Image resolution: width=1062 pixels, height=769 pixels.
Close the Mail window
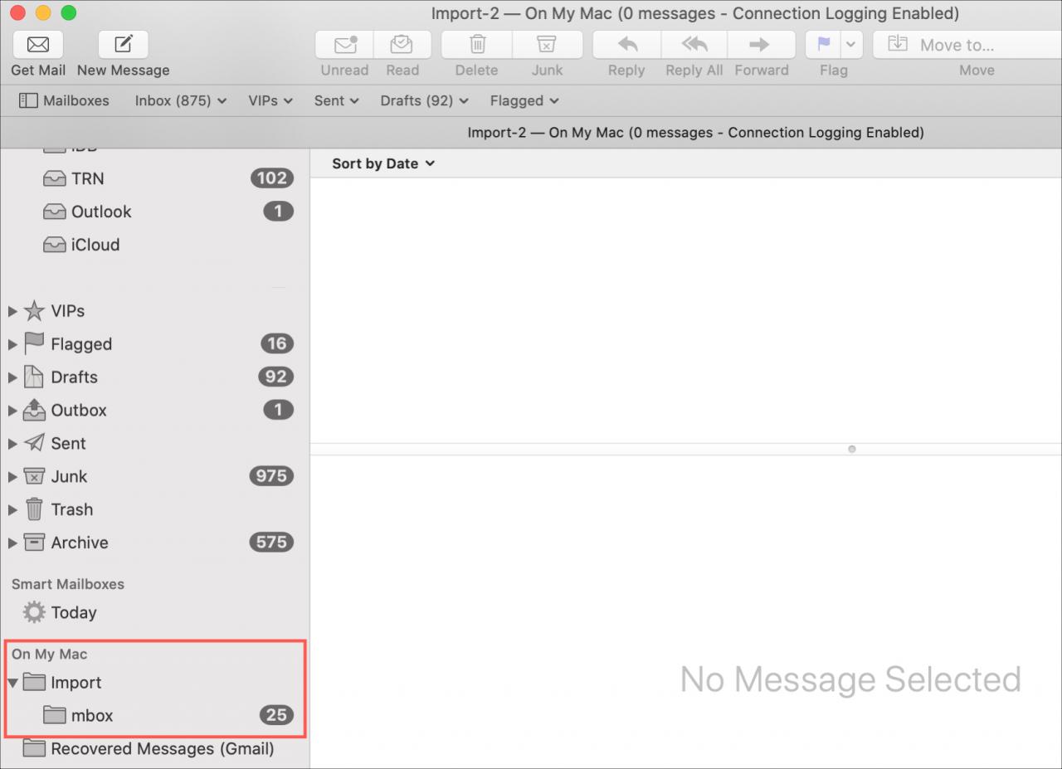[17, 13]
